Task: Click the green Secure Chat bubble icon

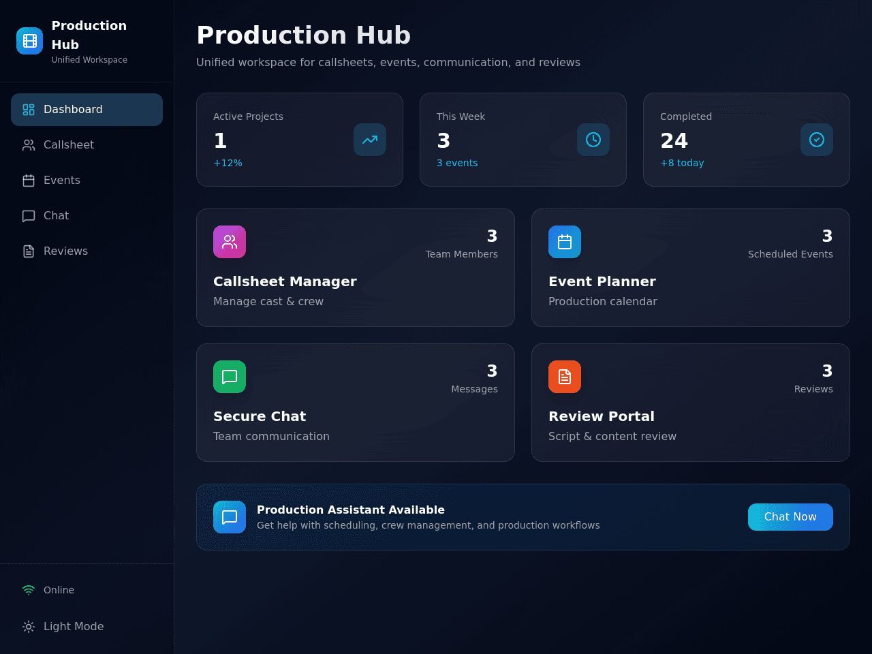Action: point(230,377)
